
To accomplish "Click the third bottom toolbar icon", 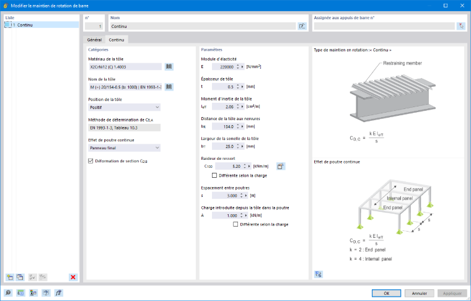I will [33, 293].
